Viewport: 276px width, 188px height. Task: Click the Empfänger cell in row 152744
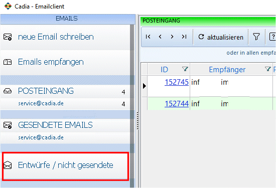click(231, 104)
